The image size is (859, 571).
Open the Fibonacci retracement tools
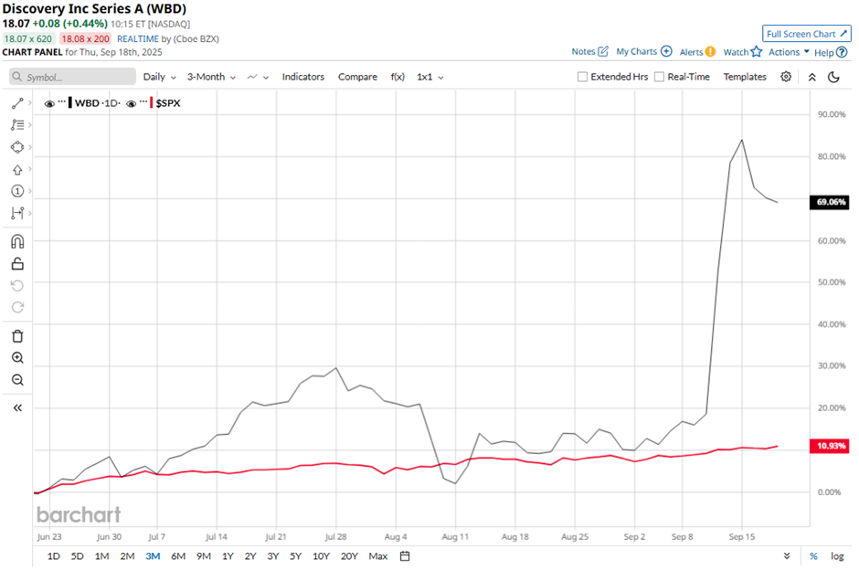click(x=17, y=125)
